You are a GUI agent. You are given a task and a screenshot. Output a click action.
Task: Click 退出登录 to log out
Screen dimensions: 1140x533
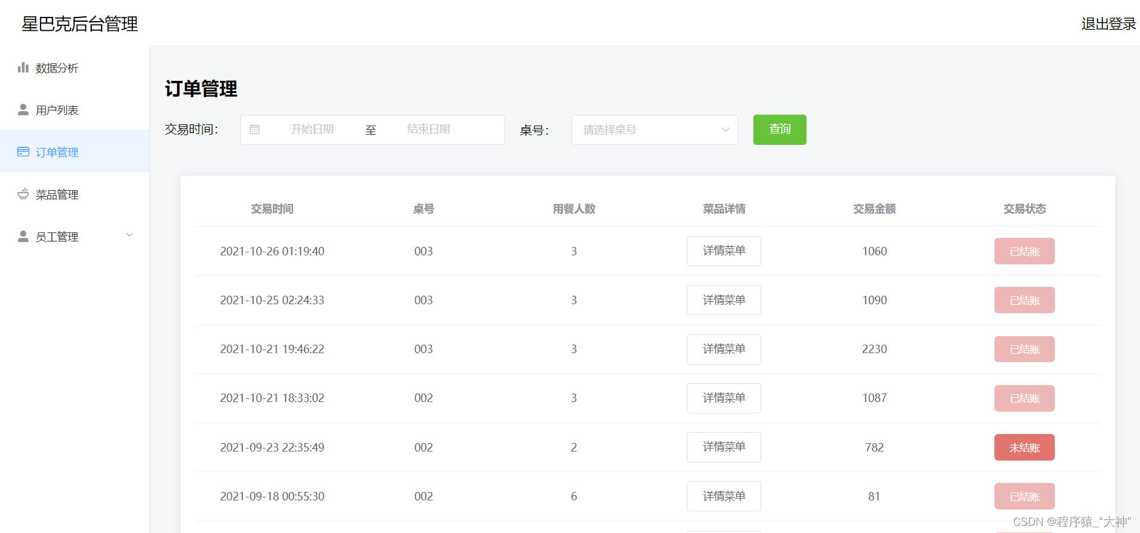click(x=1108, y=24)
